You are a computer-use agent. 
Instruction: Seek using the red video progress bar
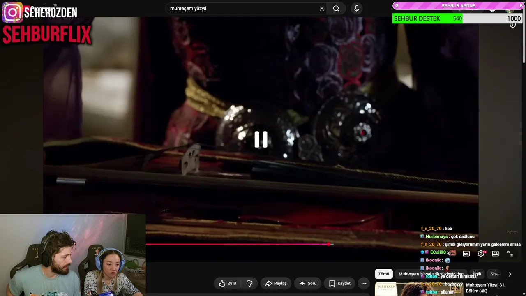pyautogui.click(x=240, y=244)
